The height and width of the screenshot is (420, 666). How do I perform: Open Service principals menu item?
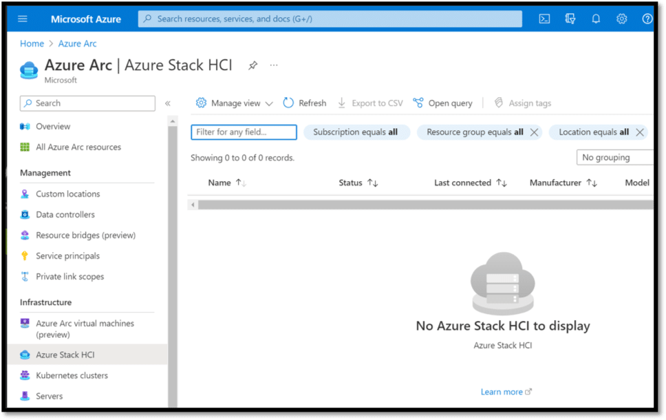68,256
